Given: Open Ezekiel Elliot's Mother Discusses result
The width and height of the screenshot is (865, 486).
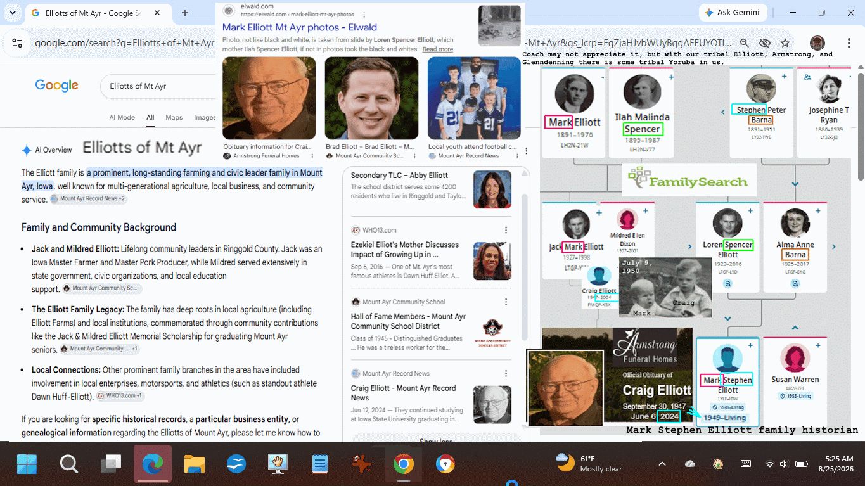Looking at the screenshot, I should click(405, 250).
